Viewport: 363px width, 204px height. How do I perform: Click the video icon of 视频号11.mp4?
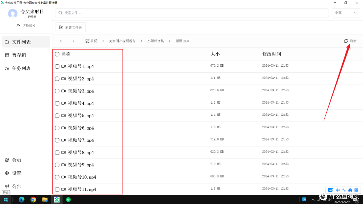tap(64, 190)
